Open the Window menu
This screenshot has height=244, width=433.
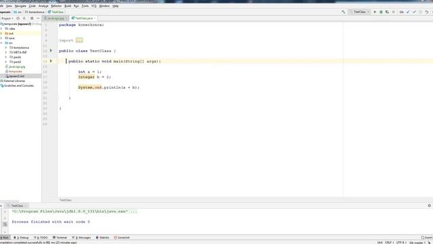(104, 6)
